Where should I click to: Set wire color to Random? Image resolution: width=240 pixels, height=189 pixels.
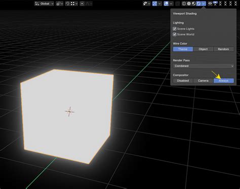point(223,49)
